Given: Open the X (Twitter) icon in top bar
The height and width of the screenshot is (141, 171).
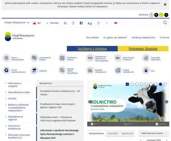Looking at the screenshot, I should pyautogui.click(x=107, y=23).
